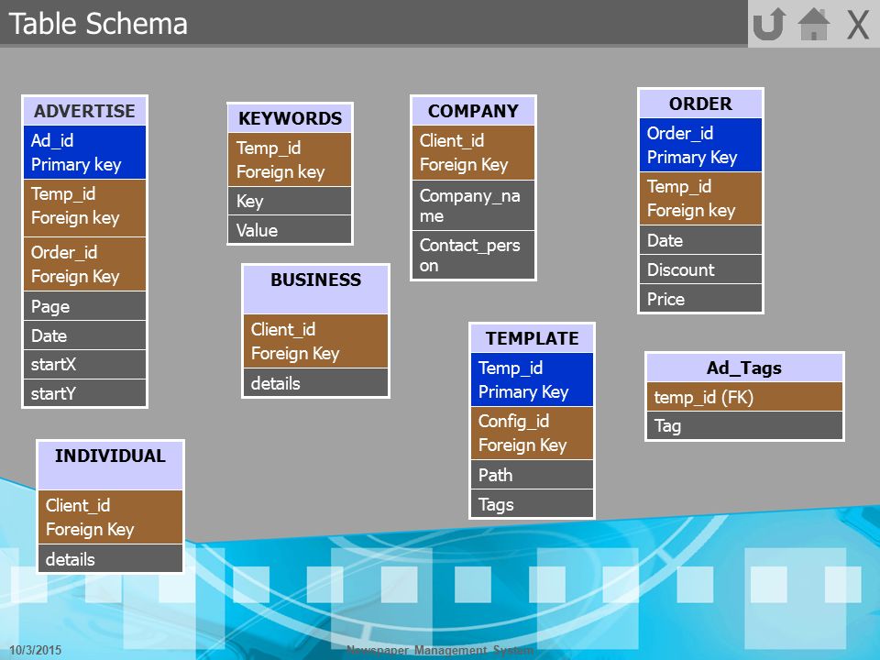Select BUSINESS Client_id Foreign Key cell
The height and width of the screenshot is (660, 880).
click(x=315, y=341)
